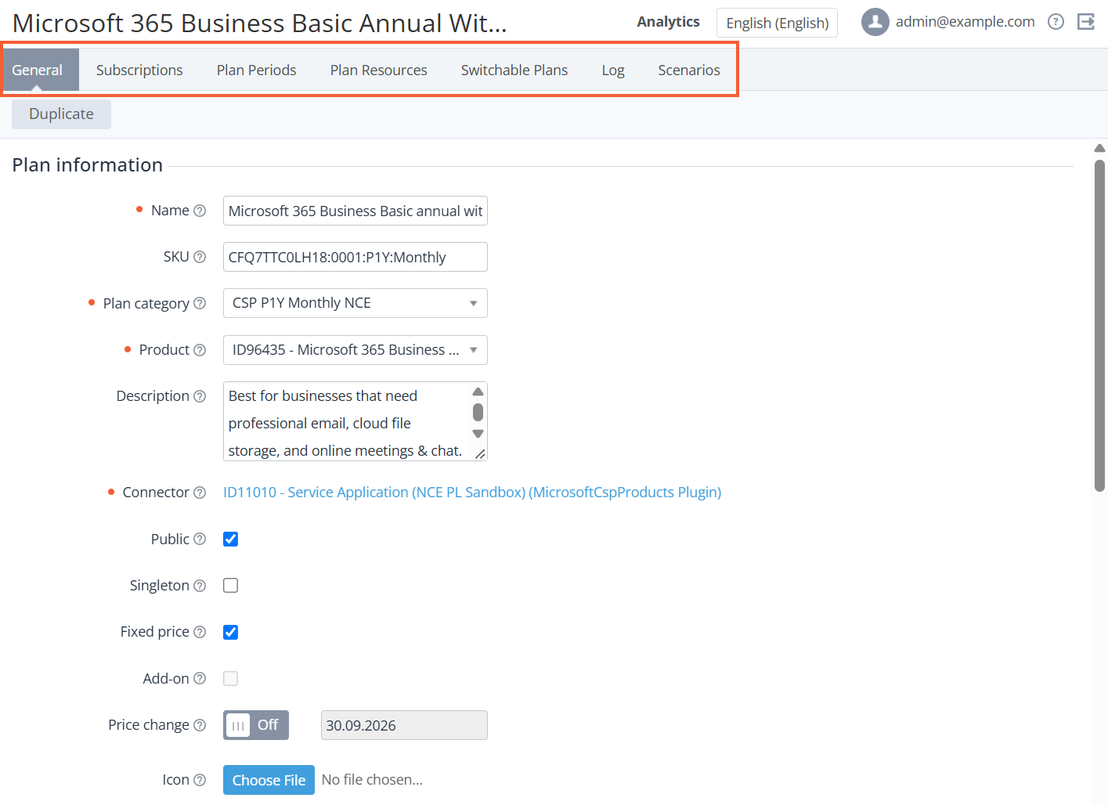Click the Choose File button
The width and height of the screenshot is (1108, 805).
(269, 780)
